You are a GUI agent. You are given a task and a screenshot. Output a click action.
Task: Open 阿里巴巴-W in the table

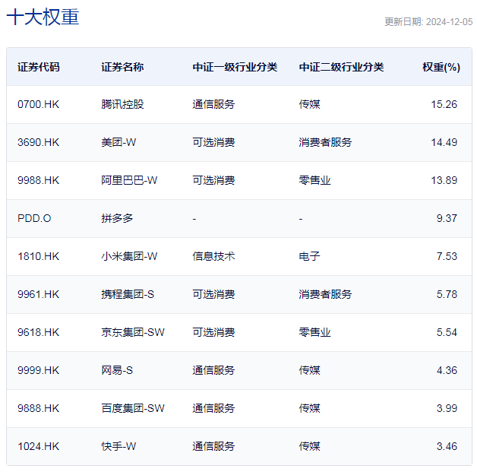click(x=129, y=180)
